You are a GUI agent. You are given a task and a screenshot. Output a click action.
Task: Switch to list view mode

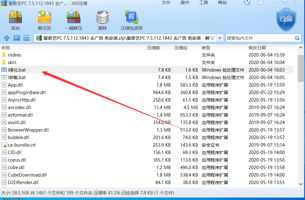point(26,38)
